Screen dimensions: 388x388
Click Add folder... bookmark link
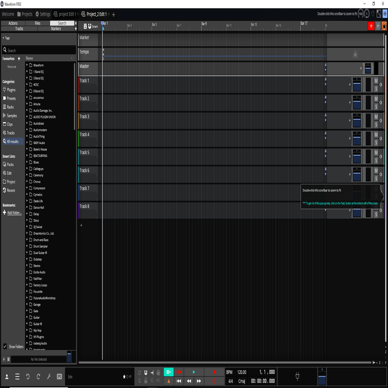click(14, 213)
